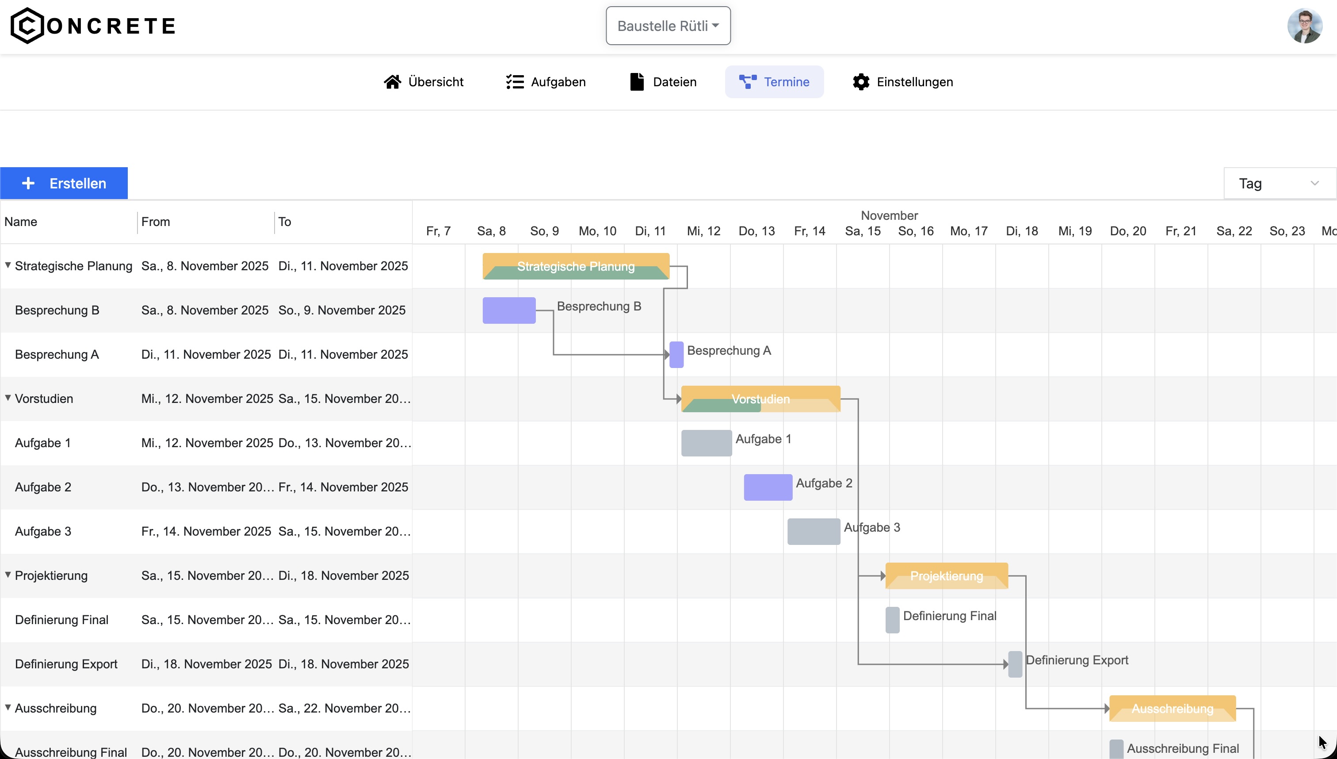This screenshot has height=759, width=1337.
Task: Click the Gantt chart icon on Termine tab
Action: (747, 81)
